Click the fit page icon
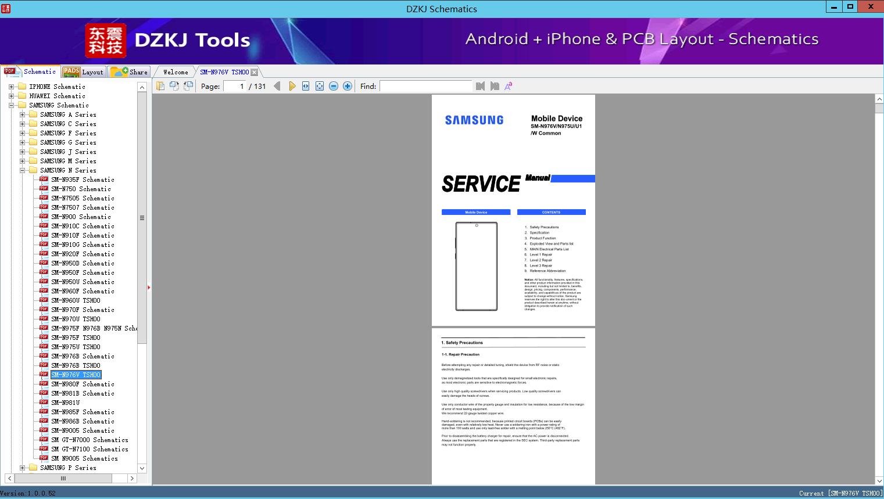 pos(320,86)
